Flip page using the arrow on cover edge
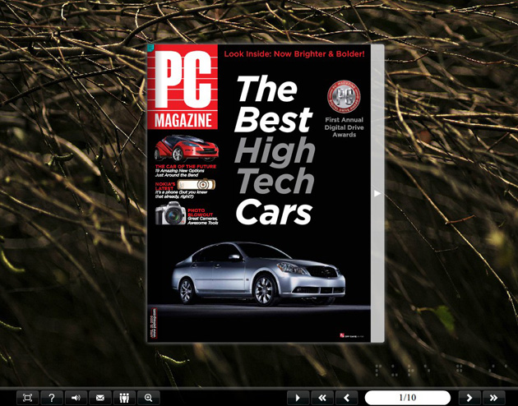The width and height of the screenshot is (518, 406). coord(377,193)
